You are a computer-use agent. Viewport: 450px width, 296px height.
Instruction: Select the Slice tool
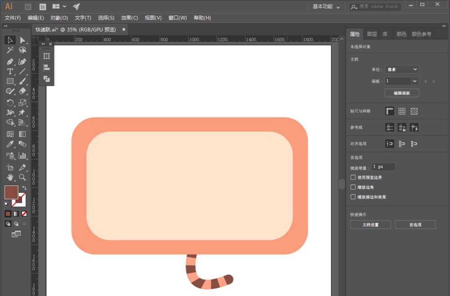coord(22,167)
